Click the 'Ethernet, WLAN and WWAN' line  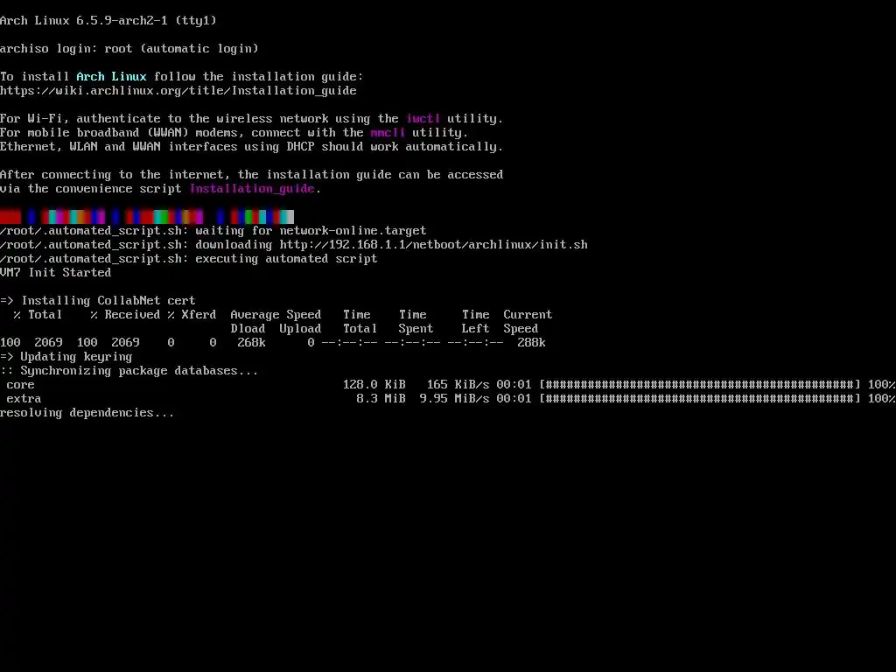coord(251,147)
